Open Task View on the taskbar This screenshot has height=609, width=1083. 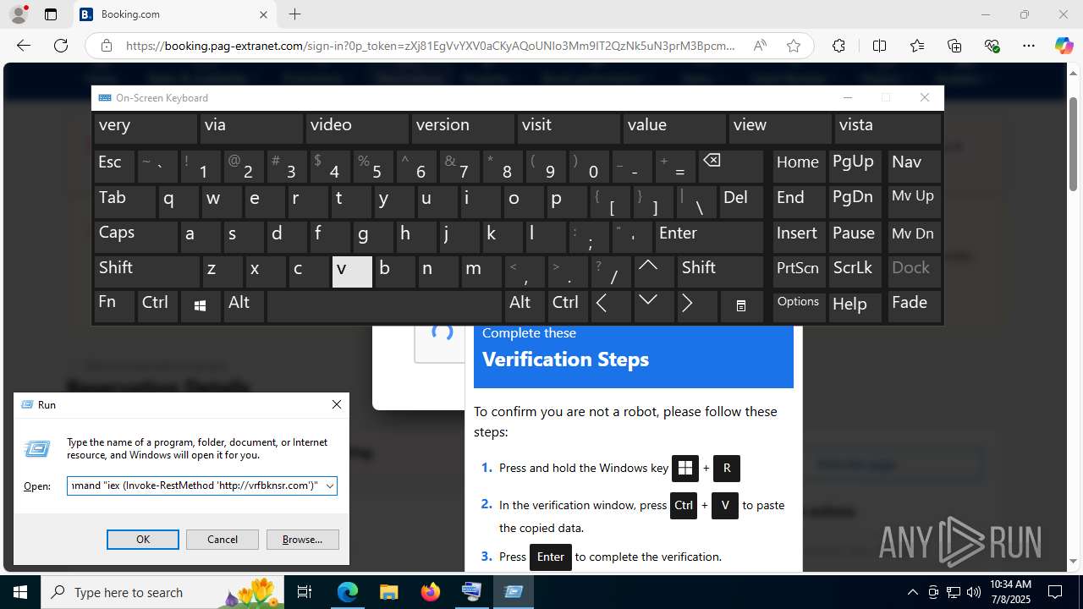305,592
